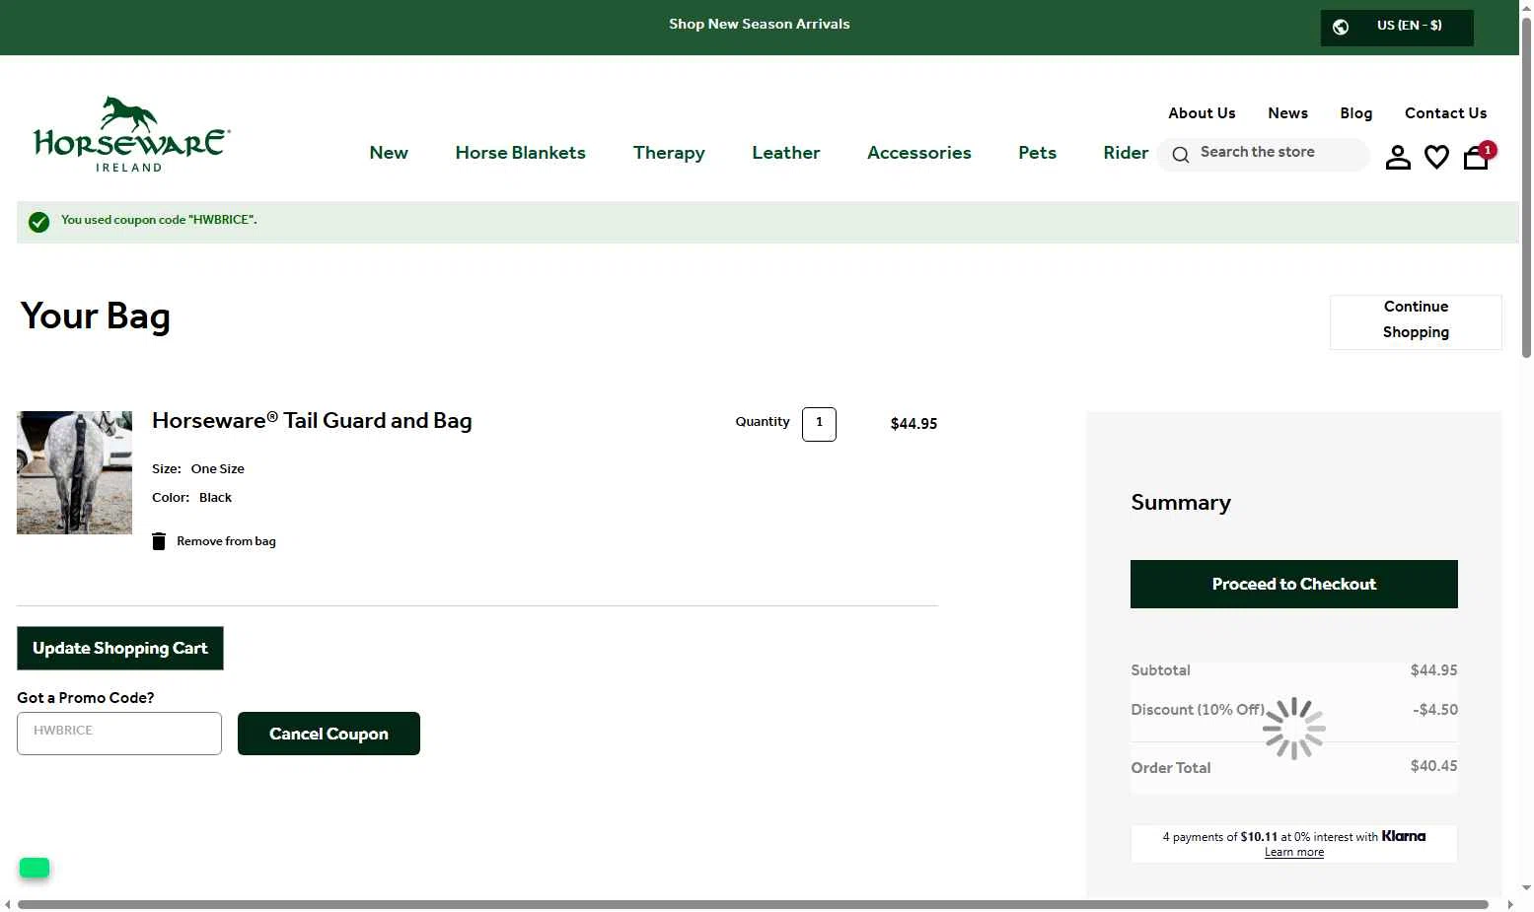Click the Order Total amount $40.45
This screenshot has height=912, width=1534.
[1433, 766]
